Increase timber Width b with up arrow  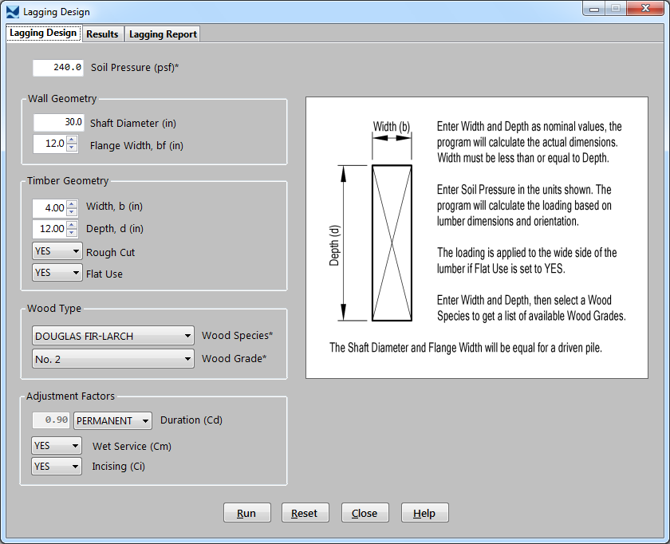pos(72,203)
